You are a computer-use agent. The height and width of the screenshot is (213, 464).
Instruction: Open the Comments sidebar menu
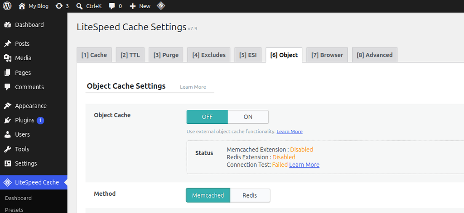(29, 87)
